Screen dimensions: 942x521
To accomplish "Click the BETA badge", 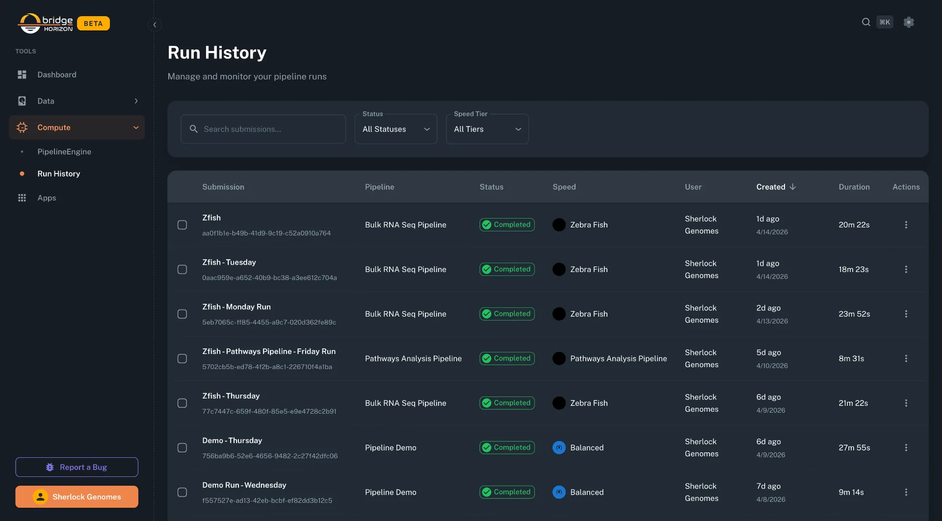I will click(x=93, y=24).
